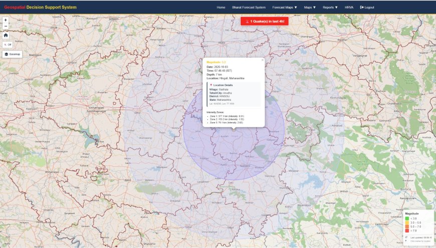Click Zone 2 intensity entry
The height and width of the screenshot is (248, 436).
tap(227, 119)
